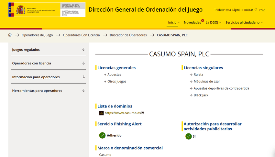Click Otros juegos license entry
The image size is (275, 157).
(117, 82)
